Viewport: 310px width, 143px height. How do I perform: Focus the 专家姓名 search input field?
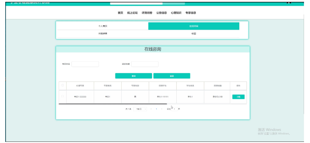pyautogui.click(x=85, y=64)
